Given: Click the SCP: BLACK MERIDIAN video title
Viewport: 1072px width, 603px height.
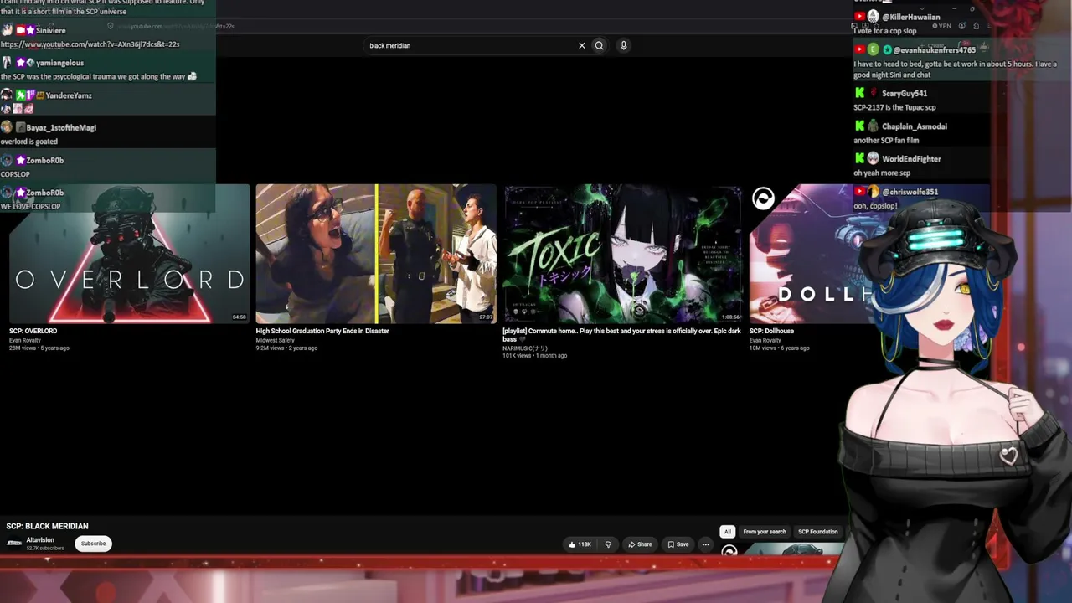Looking at the screenshot, I should [47, 526].
